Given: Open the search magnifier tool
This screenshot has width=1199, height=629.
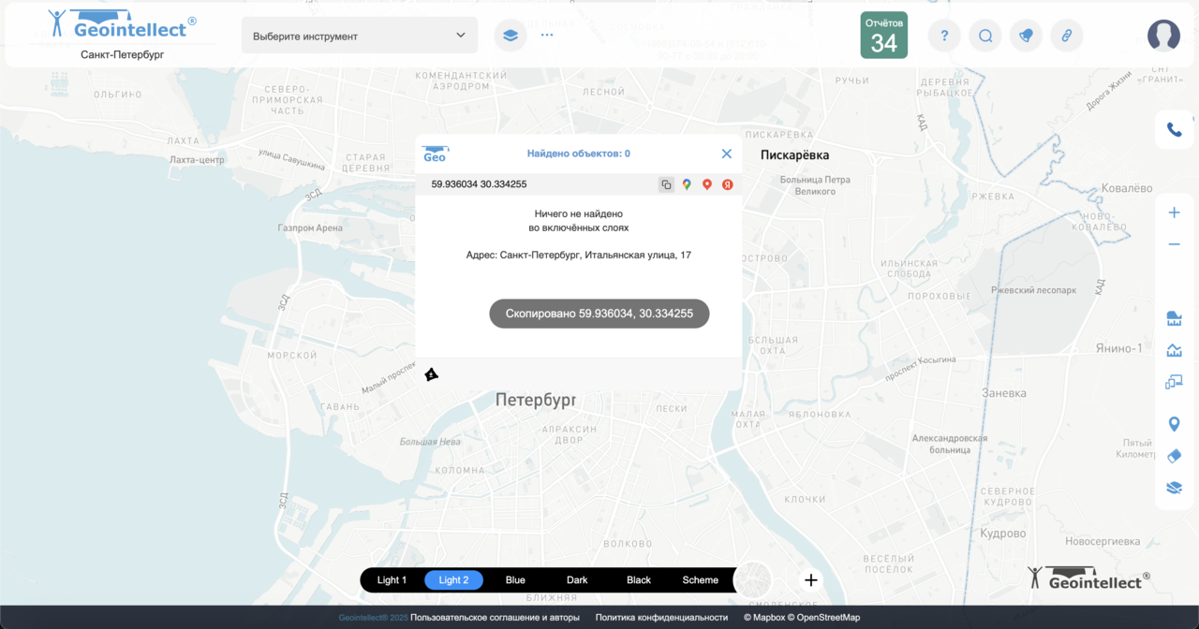Looking at the screenshot, I should pos(985,36).
